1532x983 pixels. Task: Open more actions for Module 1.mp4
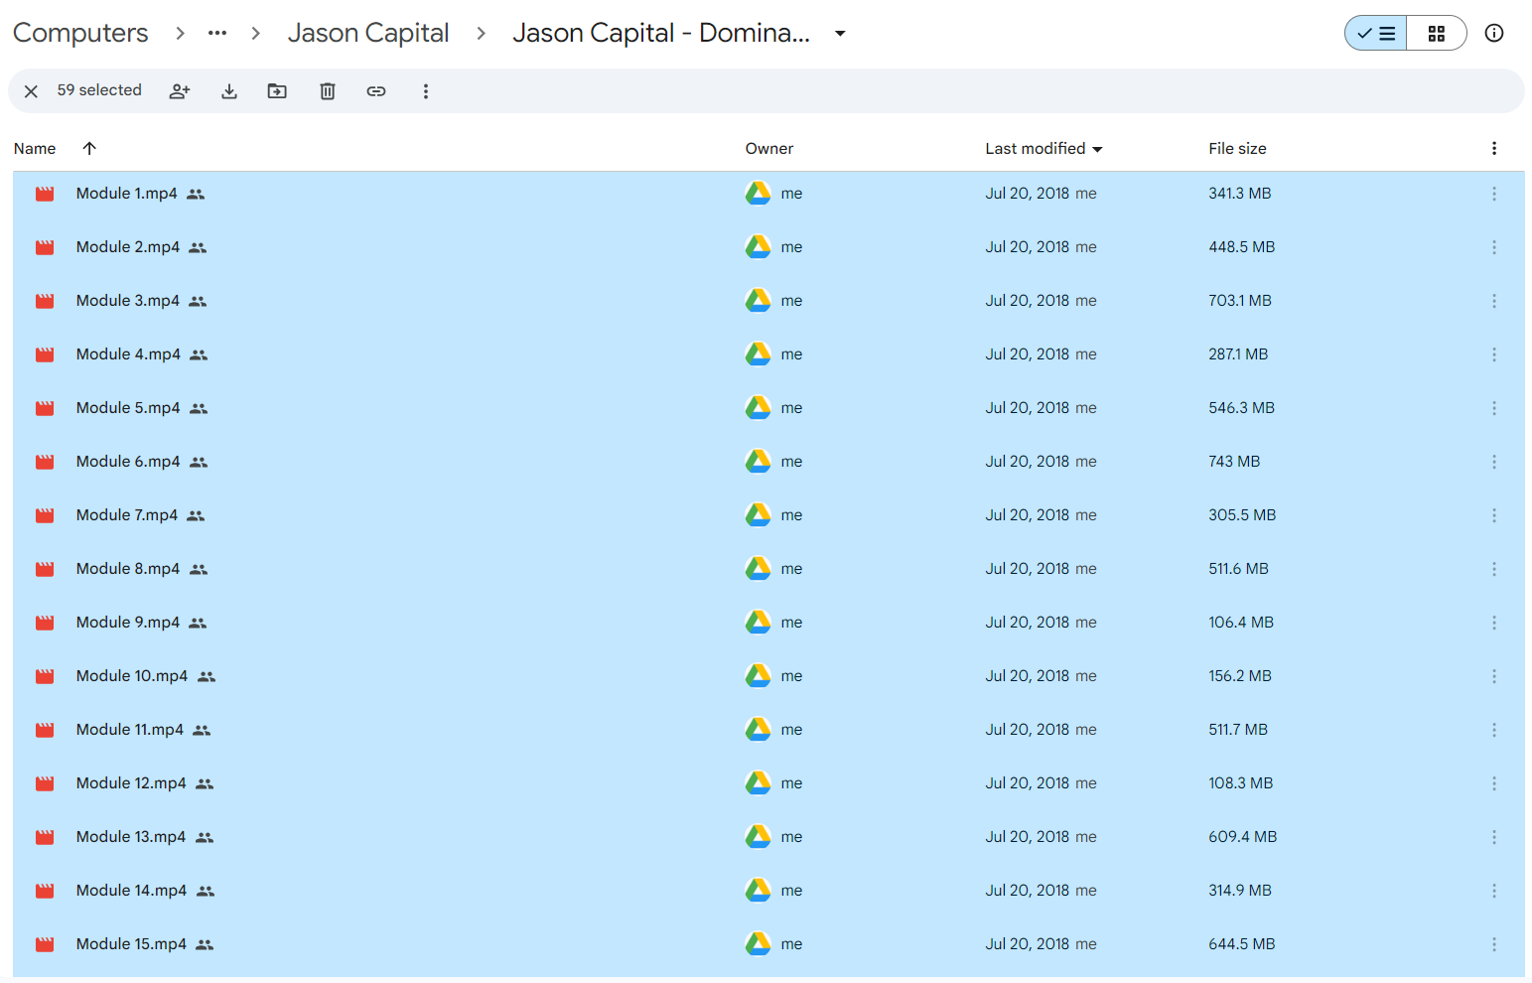click(x=1494, y=195)
